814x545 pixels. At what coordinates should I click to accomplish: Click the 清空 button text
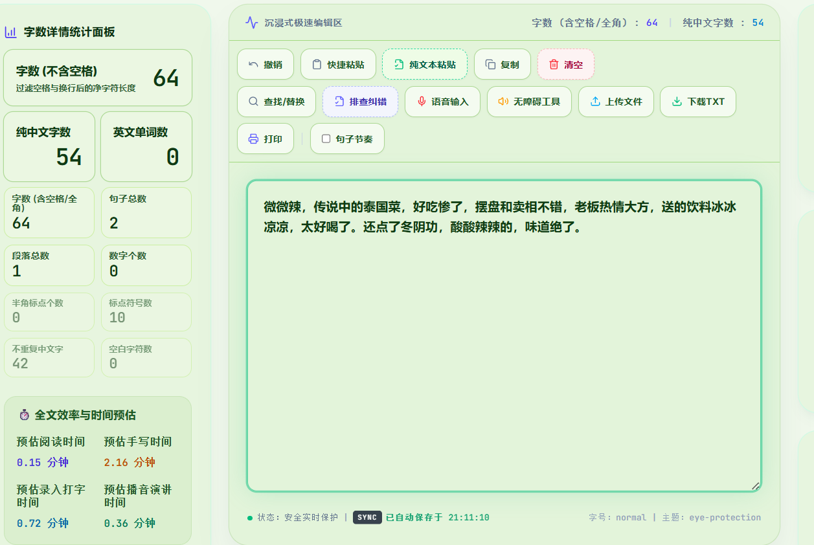(x=573, y=65)
